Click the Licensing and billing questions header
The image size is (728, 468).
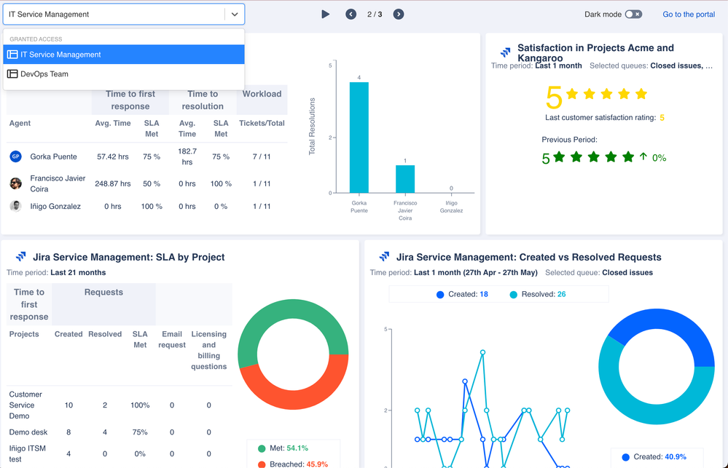tap(209, 350)
